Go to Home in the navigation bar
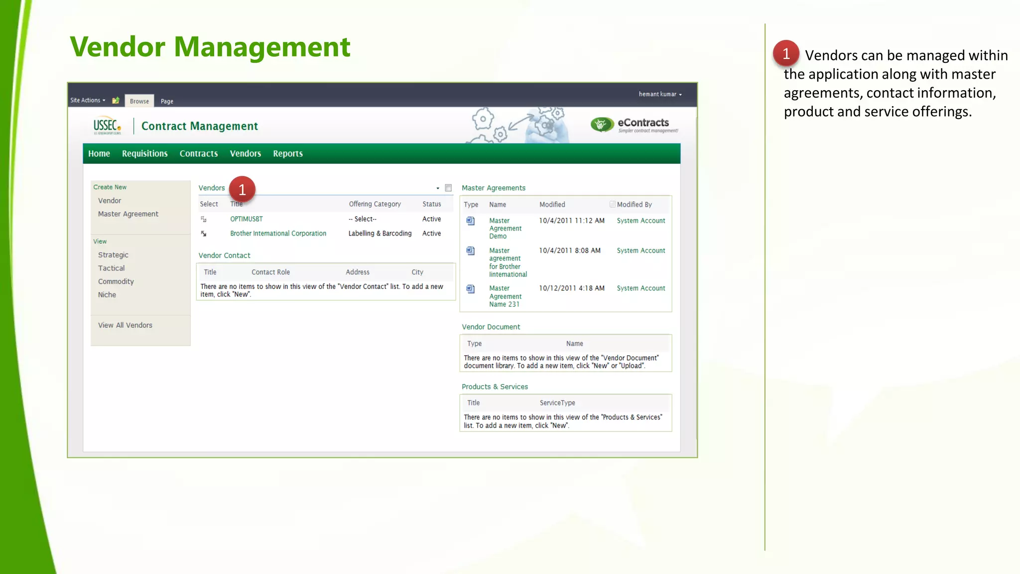This screenshot has width=1020, height=574. coord(99,153)
